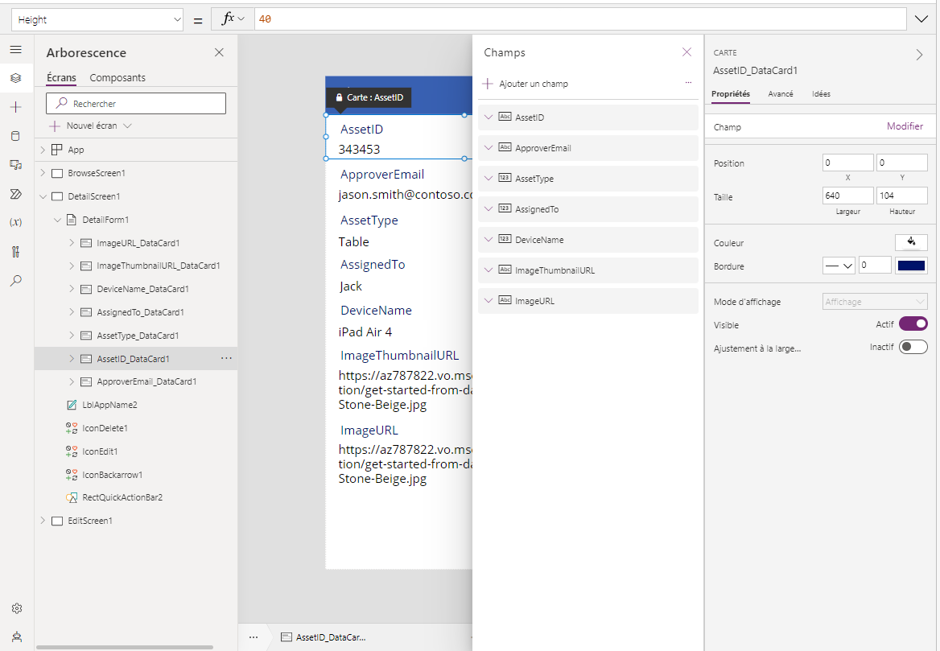This screenshot has width=940, height=651.
Task: Click the Largeur width field
Action: click(847, 196)
